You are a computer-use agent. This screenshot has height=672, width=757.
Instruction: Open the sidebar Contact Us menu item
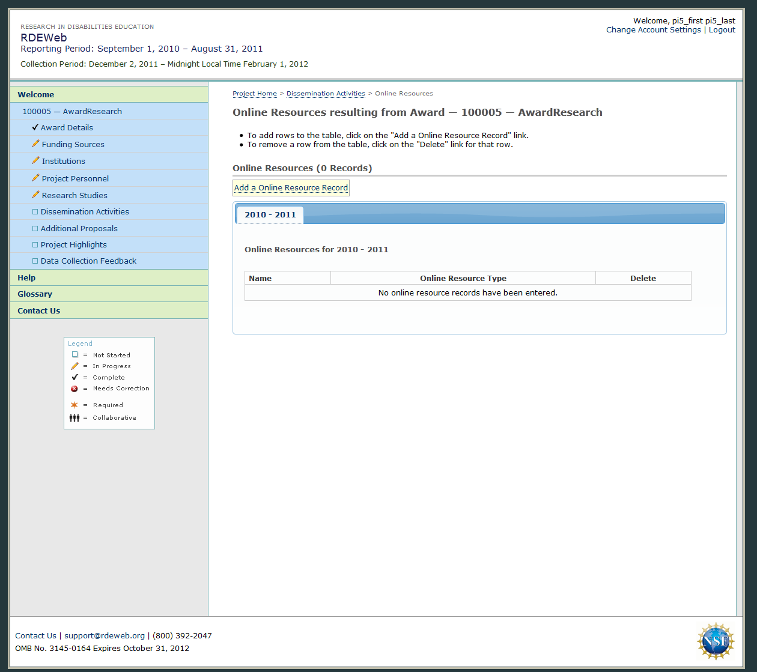tap(109, 310)
